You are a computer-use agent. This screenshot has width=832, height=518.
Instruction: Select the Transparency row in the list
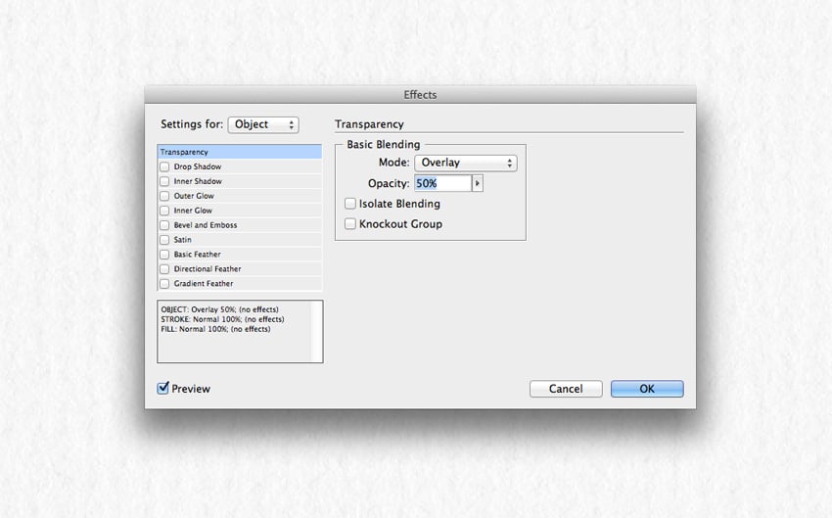coord(239,152)
